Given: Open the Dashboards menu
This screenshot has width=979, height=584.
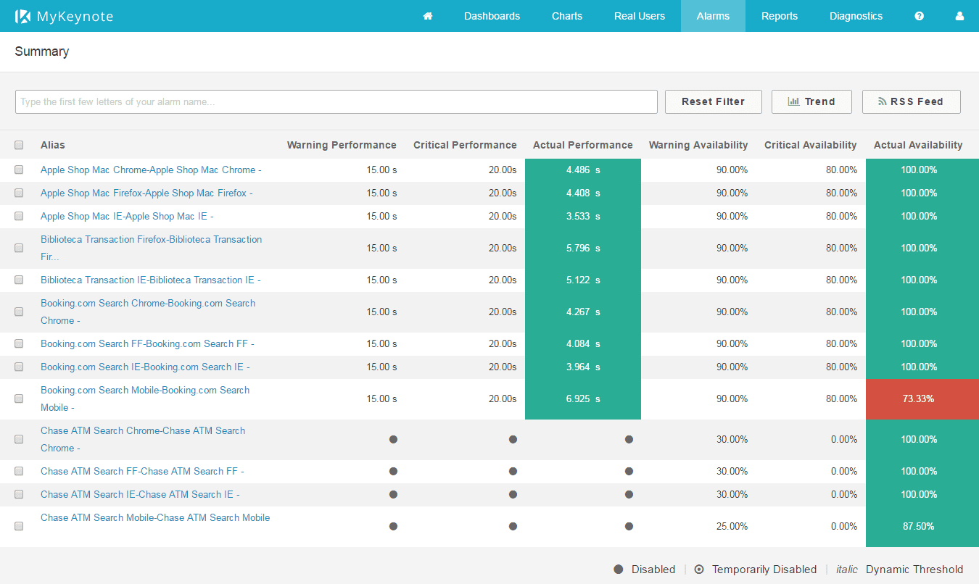Looking at the screenshot, I should pyautogui.click(x=492, y=16).
